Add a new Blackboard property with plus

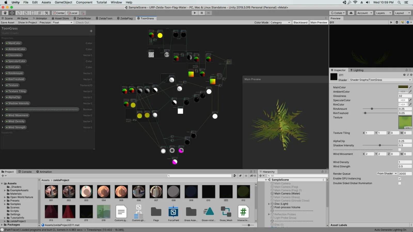point(91,31)
